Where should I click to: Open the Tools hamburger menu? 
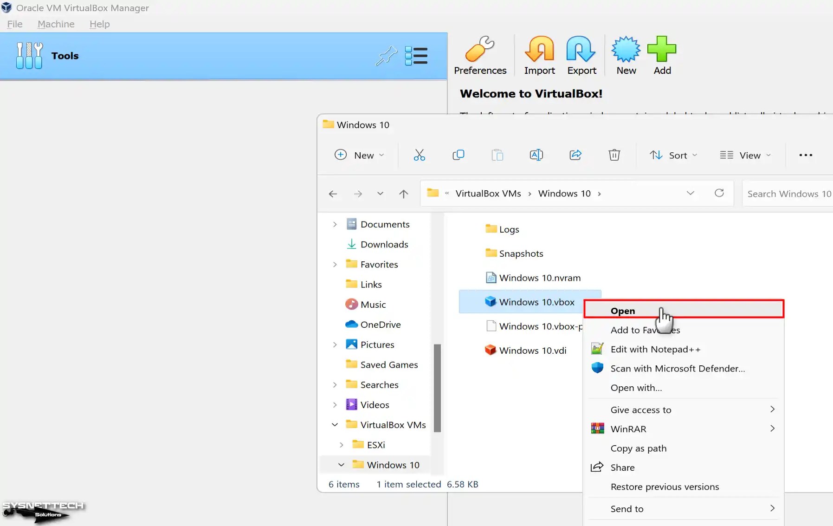point(415,55)
